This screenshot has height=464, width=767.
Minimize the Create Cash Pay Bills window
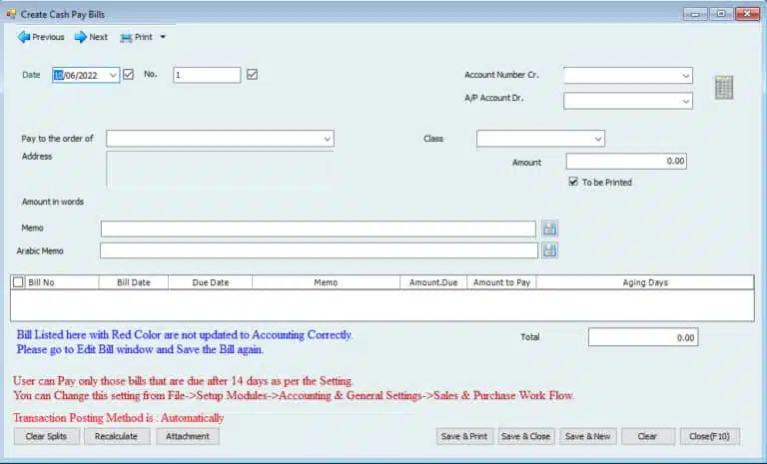[695, 14]
